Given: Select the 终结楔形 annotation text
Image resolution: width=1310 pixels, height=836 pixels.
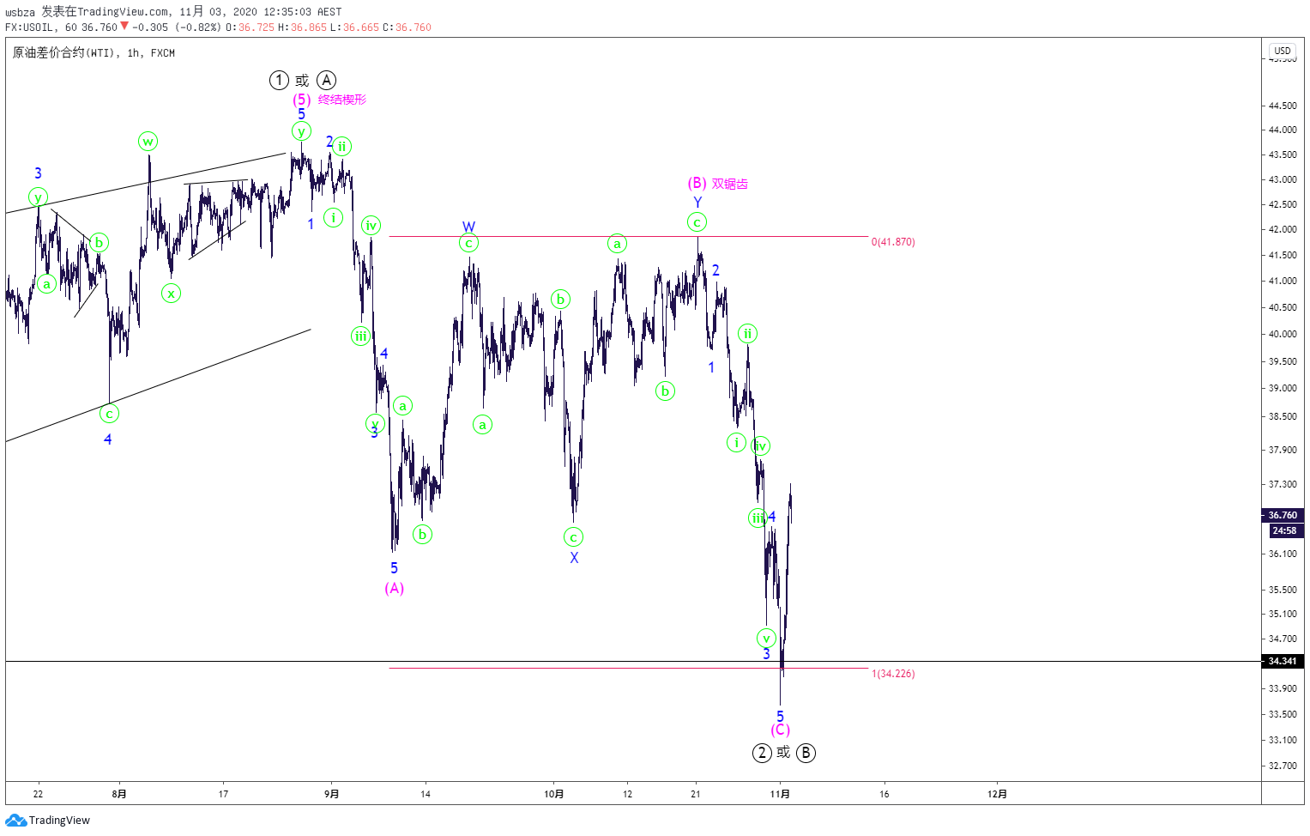Looking at the screenshot, I should 342,100.
